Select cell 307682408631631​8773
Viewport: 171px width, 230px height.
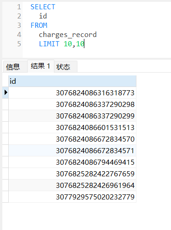pos(72,93)
